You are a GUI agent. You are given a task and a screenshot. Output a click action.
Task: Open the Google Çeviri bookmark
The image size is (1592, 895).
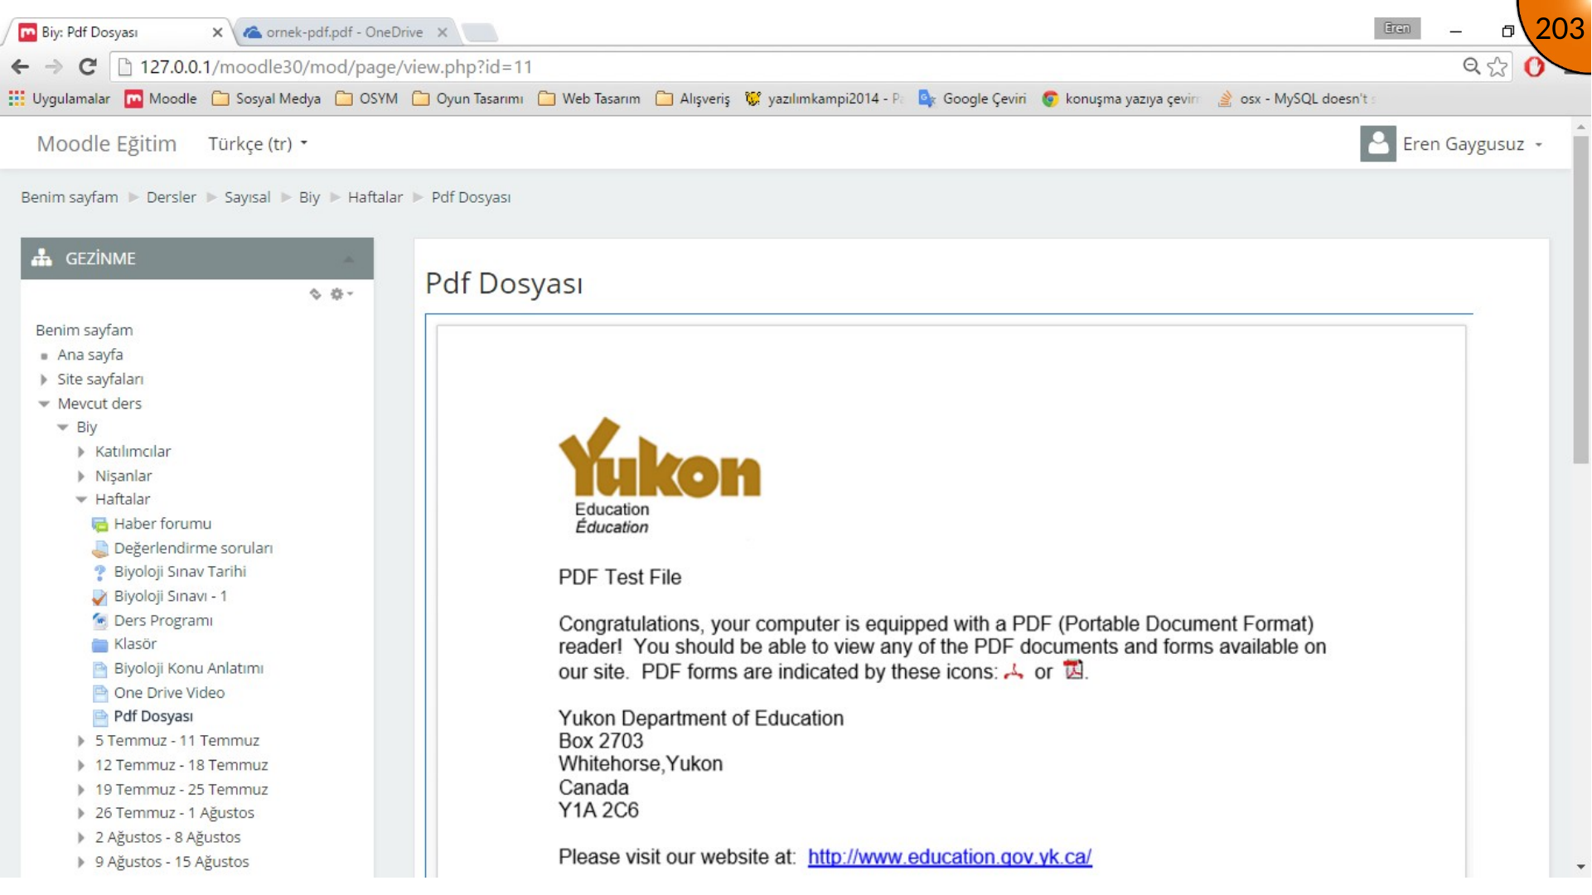(972, 99)
